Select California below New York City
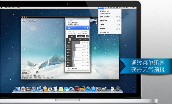172x104 pixels. 110,21
